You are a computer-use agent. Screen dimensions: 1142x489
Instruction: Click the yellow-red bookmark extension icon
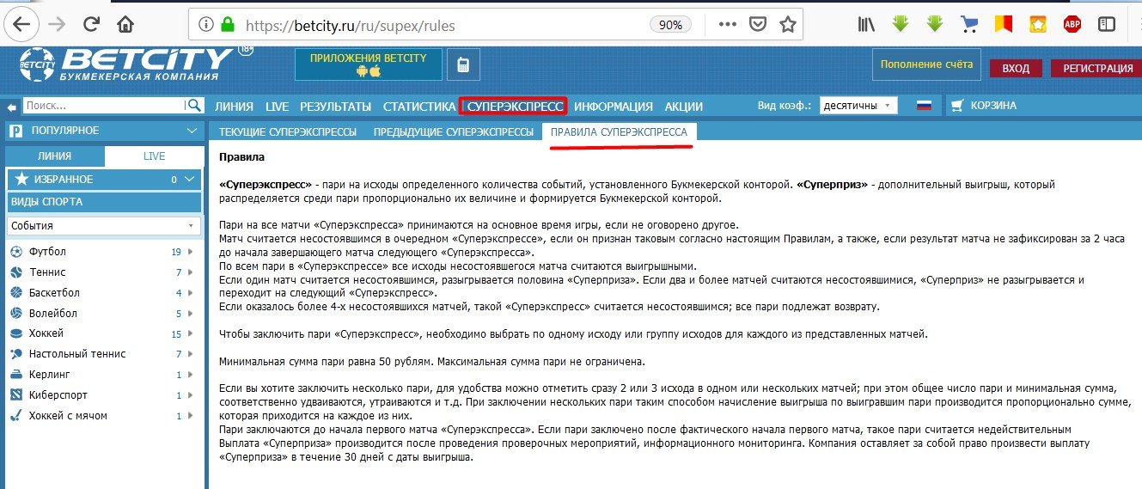tap(1003, 24)
